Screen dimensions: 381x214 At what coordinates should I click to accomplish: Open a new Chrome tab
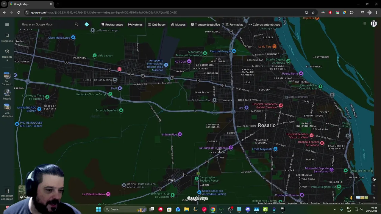click(x=58, y=4)
